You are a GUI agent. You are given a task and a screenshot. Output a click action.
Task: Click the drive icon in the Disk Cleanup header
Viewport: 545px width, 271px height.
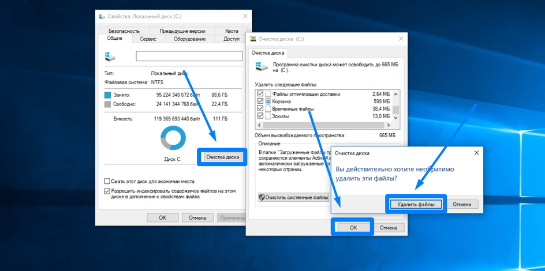[x=262, y=67]
